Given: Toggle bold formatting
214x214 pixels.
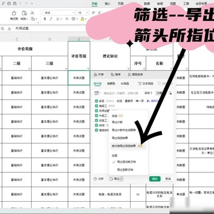Looking at the screenshot, I should (45, 19).
